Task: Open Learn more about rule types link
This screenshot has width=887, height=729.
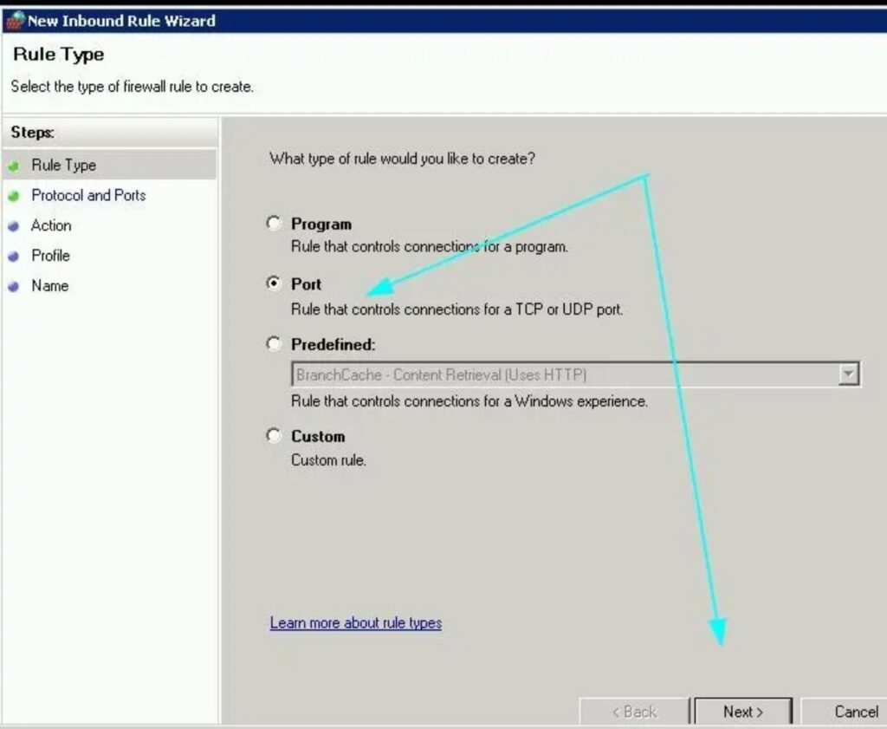Action: [355, 623]
